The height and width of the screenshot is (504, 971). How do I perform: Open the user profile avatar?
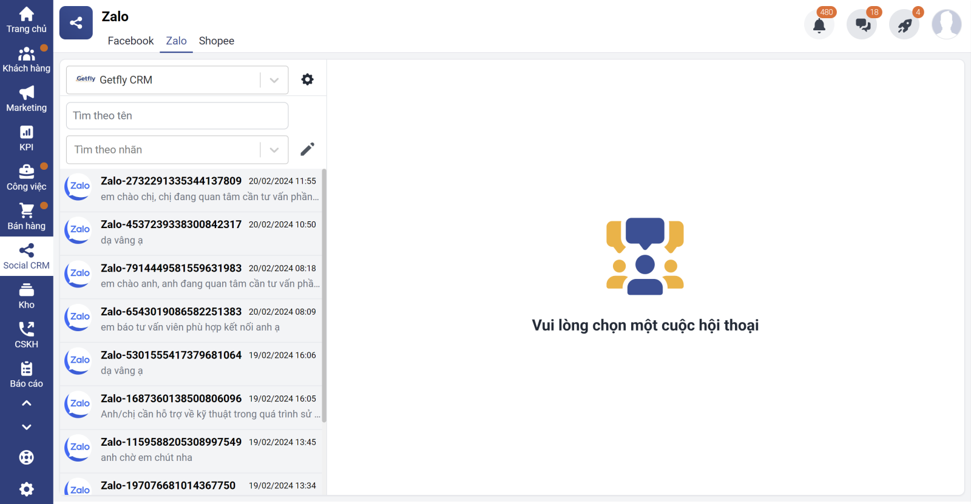pyautogui.click(x=947, y=25)
